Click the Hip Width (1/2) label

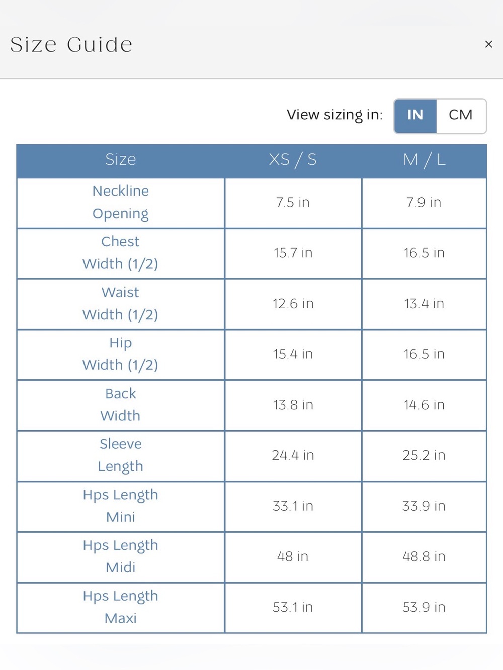point(121,354)
